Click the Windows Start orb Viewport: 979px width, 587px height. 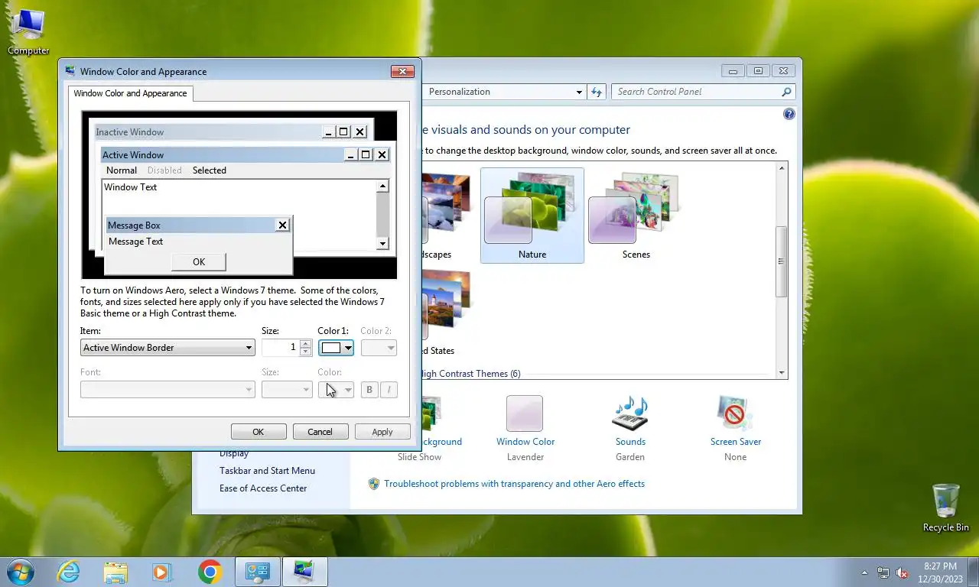[21, 572]
